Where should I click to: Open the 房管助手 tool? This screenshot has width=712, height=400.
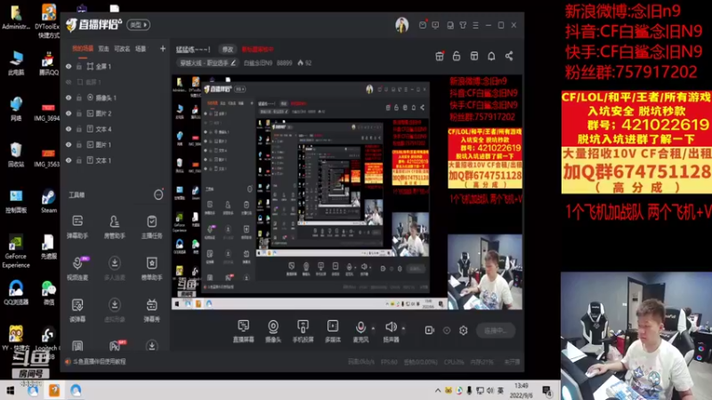[115, 227]
